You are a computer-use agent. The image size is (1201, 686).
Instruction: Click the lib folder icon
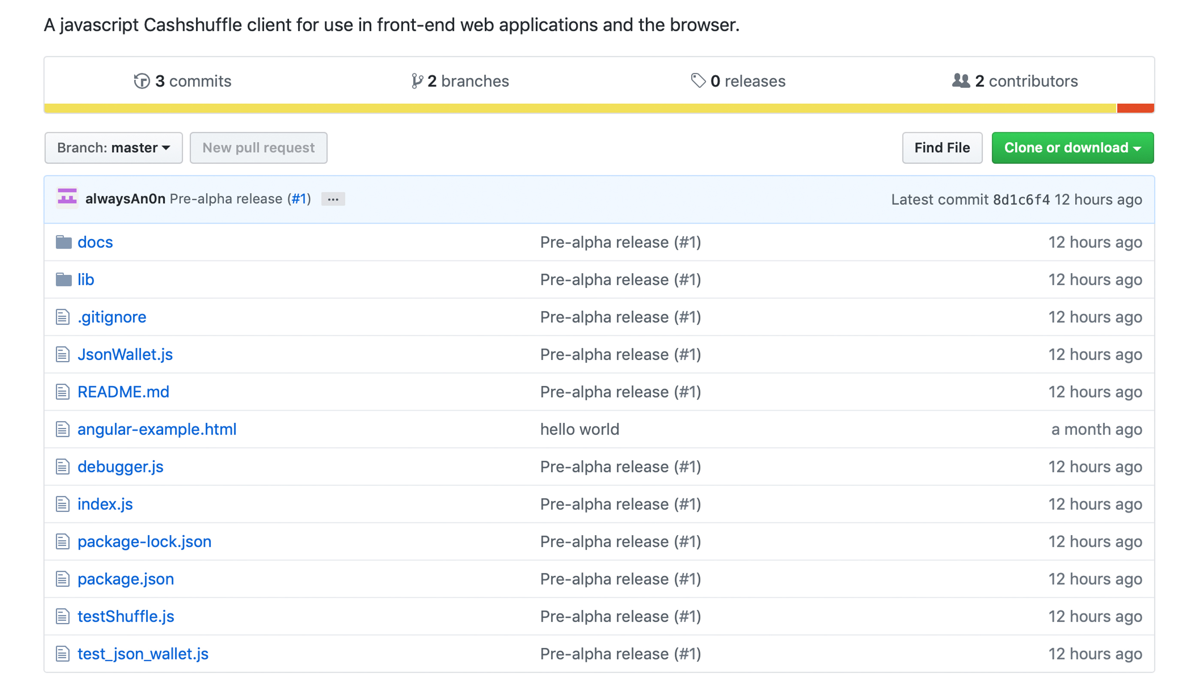tap(64, 279)
